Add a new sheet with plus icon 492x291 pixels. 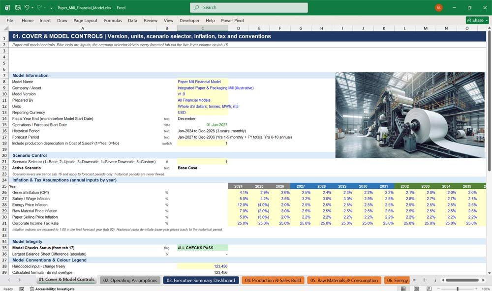[x=425, y=280]
